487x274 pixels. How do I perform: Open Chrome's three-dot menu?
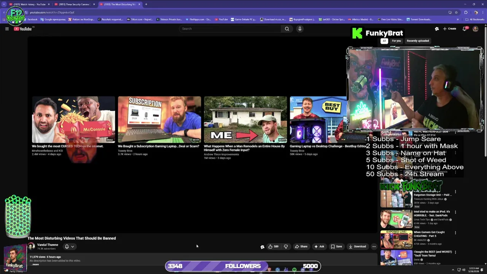click(483, 12)
